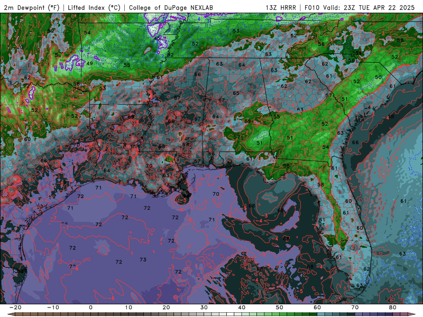Click the "College of DuPage NEXLAB" label
Viewport: 423px width, 317px height.
point(171,8)
